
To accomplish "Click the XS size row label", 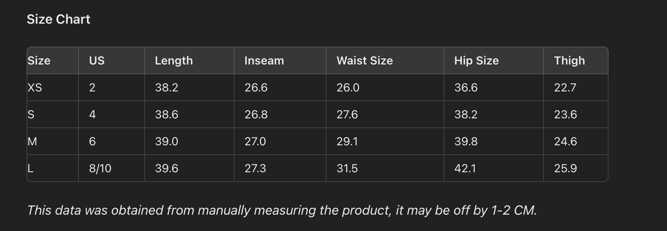I will (x=35, y=88).
